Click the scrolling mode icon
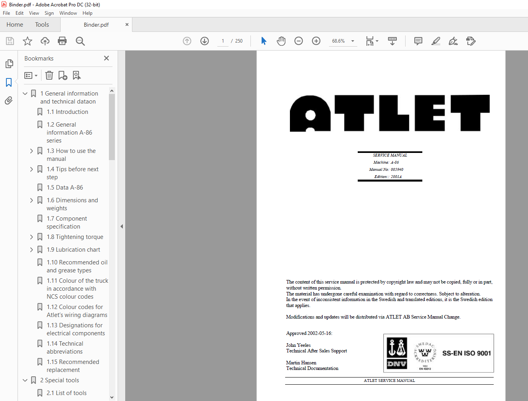 click(392, 41)
